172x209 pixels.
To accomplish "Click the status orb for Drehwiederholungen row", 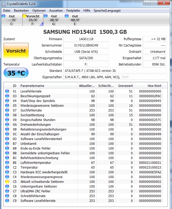I will (7, 124).
